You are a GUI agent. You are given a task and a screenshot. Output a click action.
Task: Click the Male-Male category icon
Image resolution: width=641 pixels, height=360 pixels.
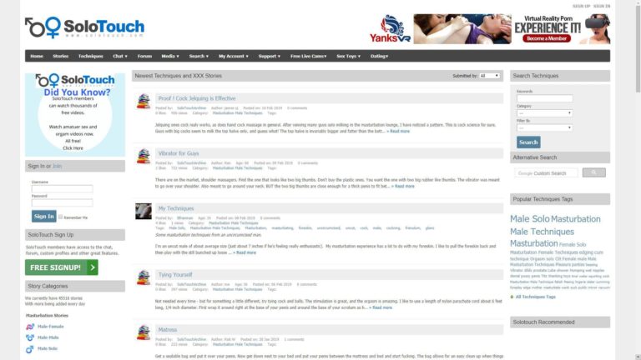click(30, 337)
